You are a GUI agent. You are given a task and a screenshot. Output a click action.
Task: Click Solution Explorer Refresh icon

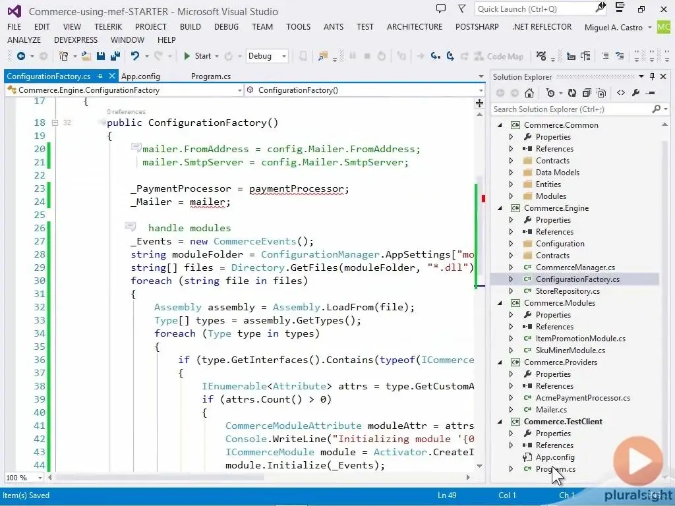572,93
